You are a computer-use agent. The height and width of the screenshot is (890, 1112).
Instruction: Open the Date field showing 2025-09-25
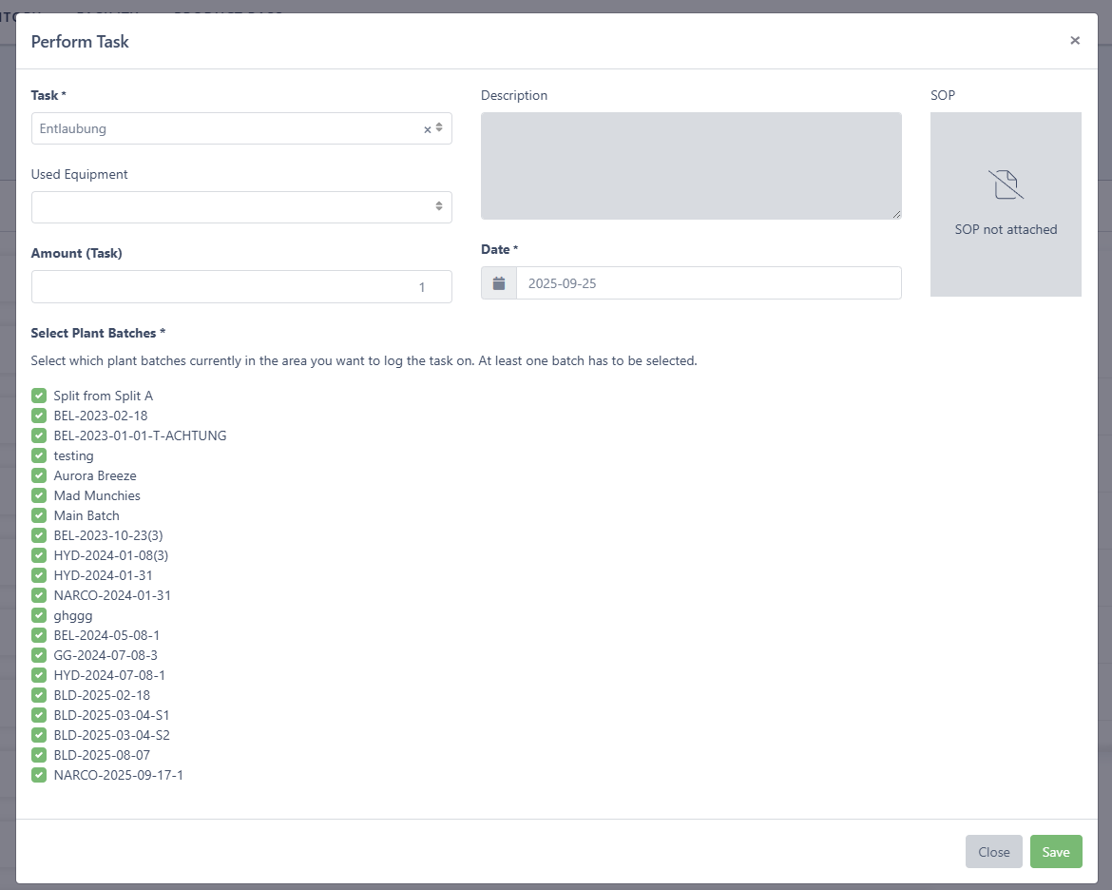pos(708,283)
